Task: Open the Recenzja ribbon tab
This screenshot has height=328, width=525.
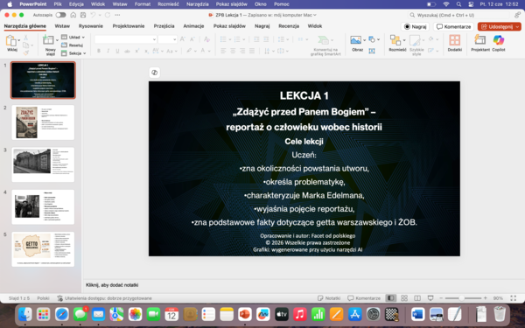Action: pos(289,26)
